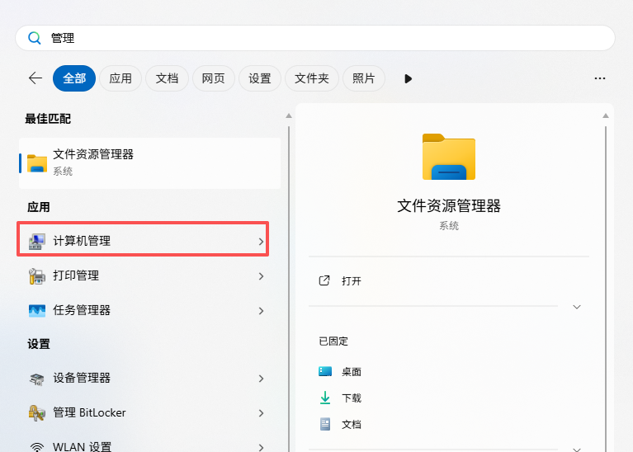
Task: Open the pinned 下载 folder
Action: tap(352, 398)
